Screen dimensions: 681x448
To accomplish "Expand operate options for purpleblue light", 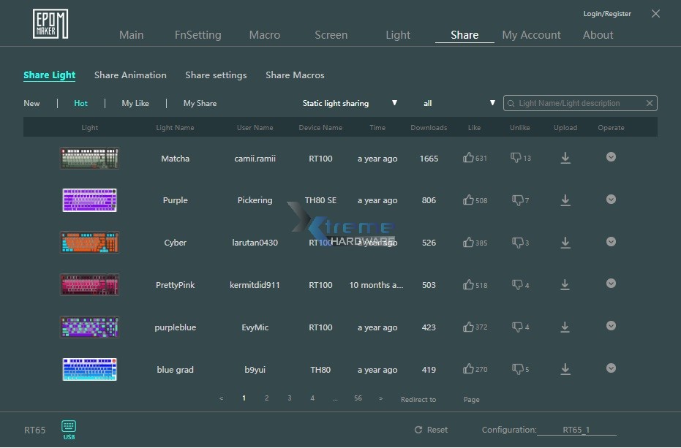I will (611, 327).
